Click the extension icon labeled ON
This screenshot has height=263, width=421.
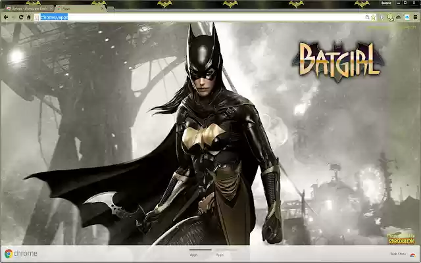391,18
